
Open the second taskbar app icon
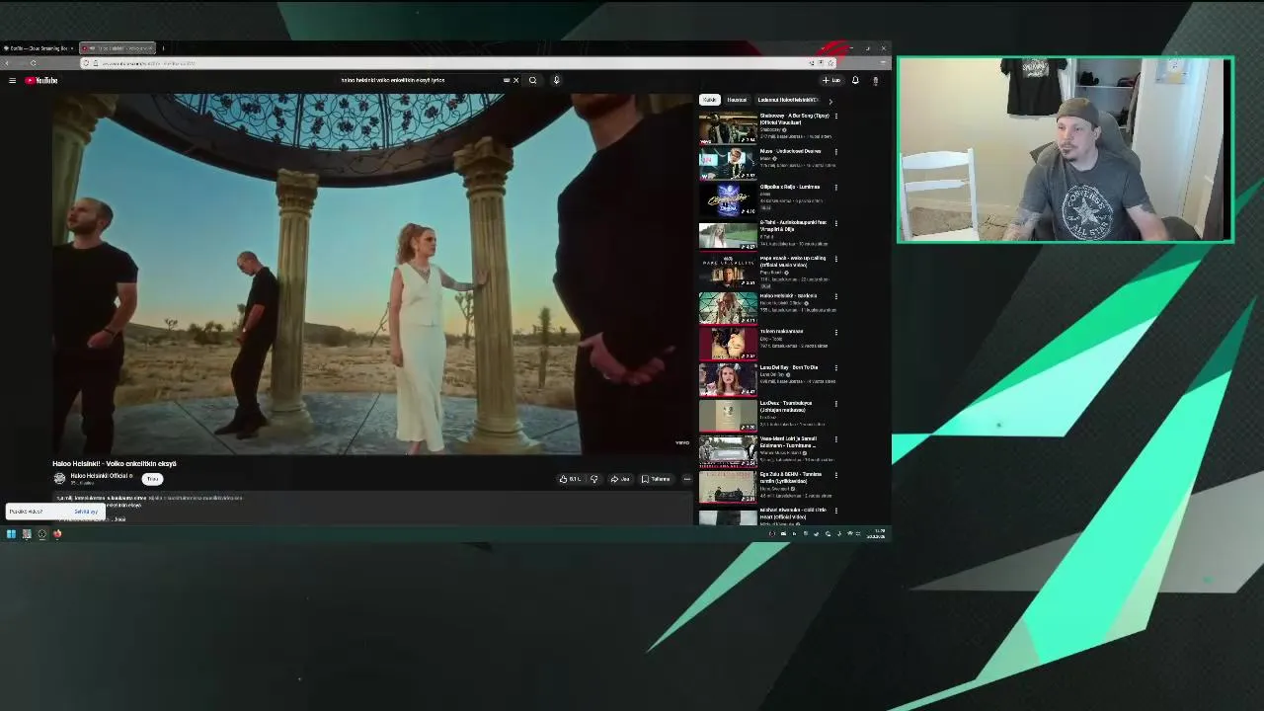[27, 534]
